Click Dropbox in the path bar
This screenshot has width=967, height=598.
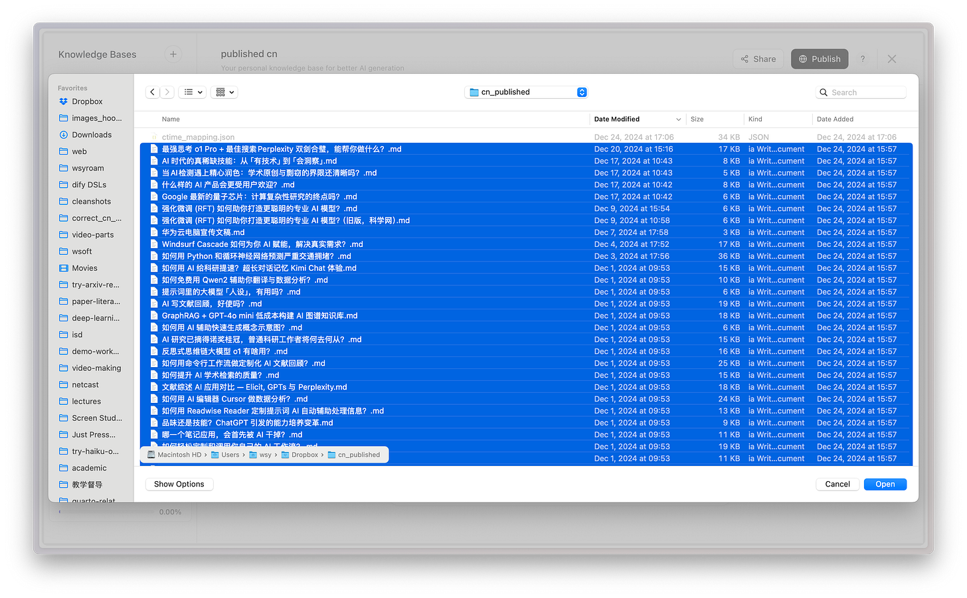click(x=300, y=455)
